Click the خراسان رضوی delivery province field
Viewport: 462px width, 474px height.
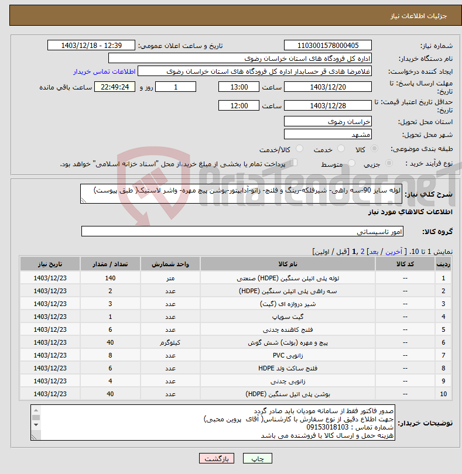point(328,122)
